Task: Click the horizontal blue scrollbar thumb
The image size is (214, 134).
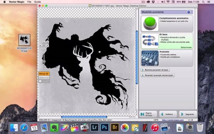Action: (84, 117)
